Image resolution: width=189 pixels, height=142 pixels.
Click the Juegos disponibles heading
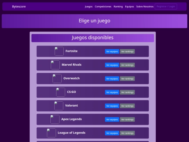coord(92,38)
